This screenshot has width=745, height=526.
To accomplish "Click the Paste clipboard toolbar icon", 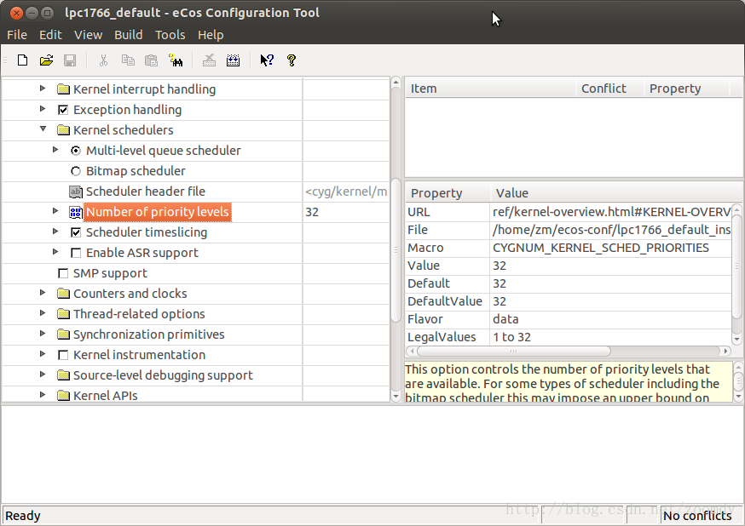I will 151,60.
